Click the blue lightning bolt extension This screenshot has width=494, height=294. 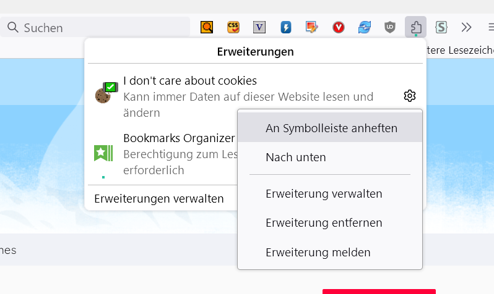[x=286, y=27]
